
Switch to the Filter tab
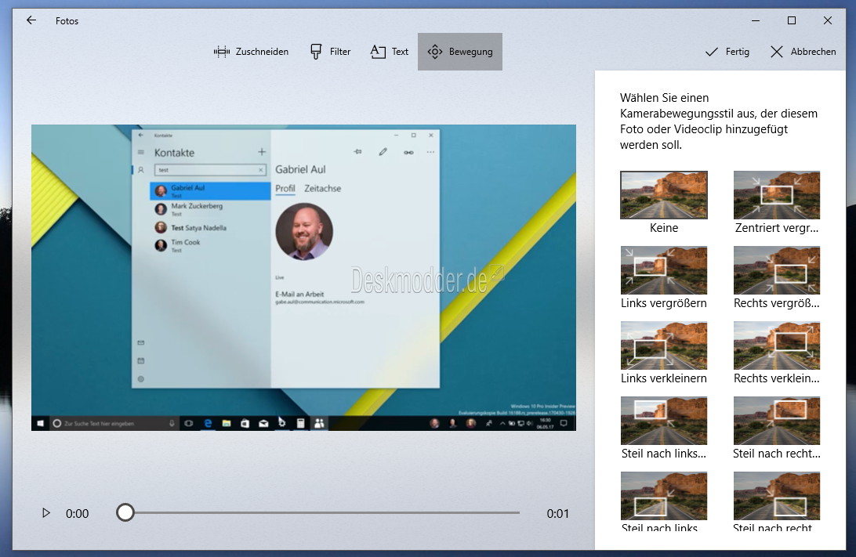tap(330, 52)
